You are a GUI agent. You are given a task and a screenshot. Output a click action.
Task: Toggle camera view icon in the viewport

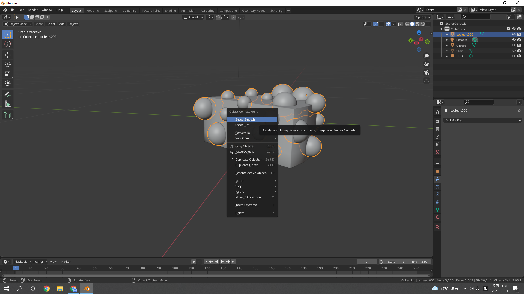click(427, 73)
